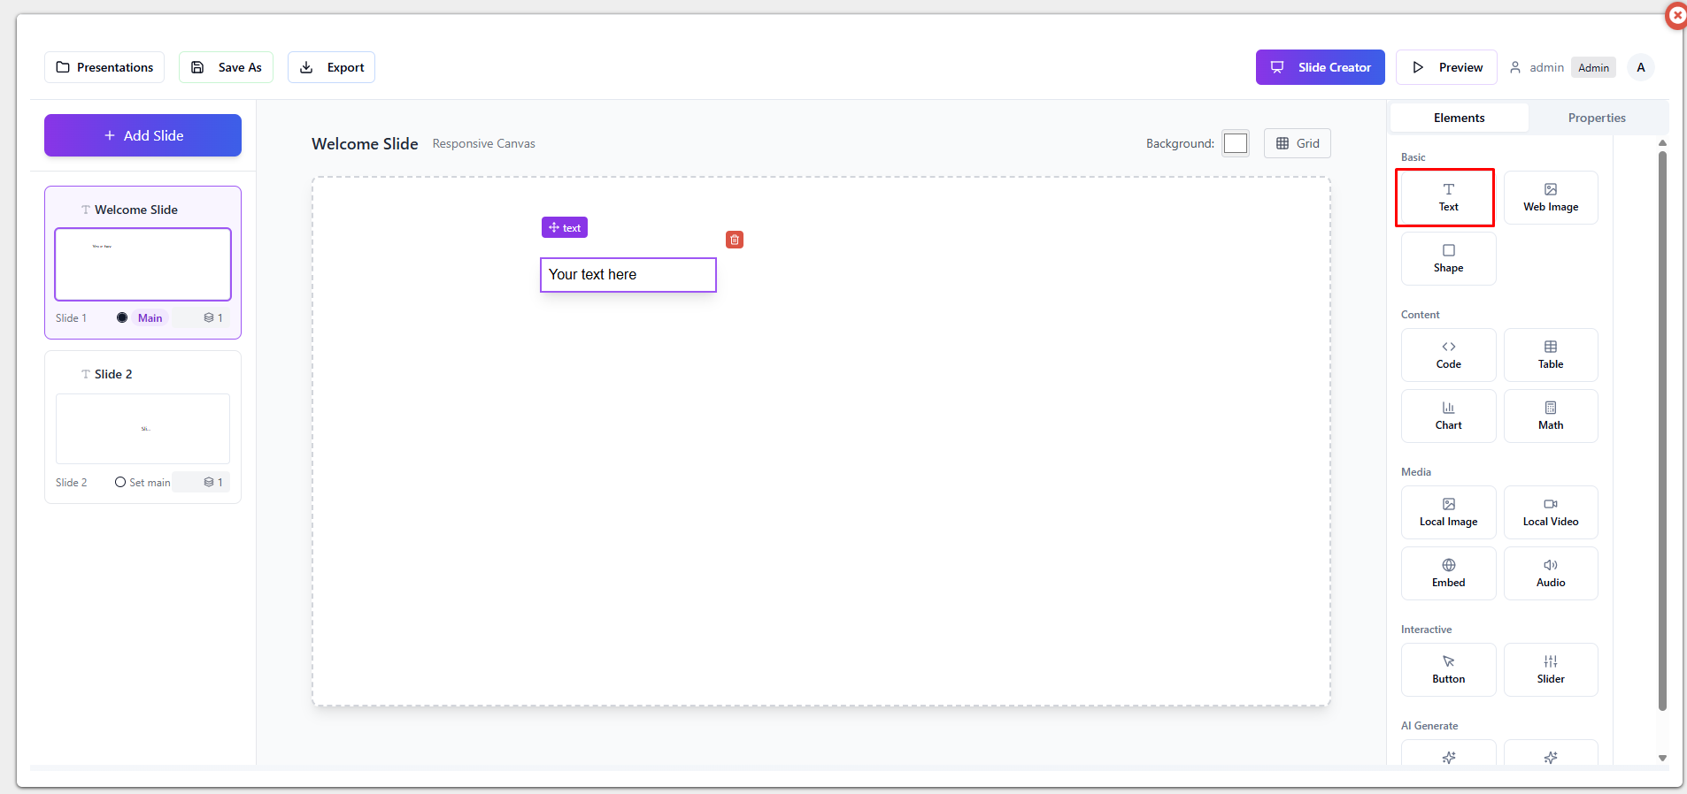Add a Math element

[1550, 416]
